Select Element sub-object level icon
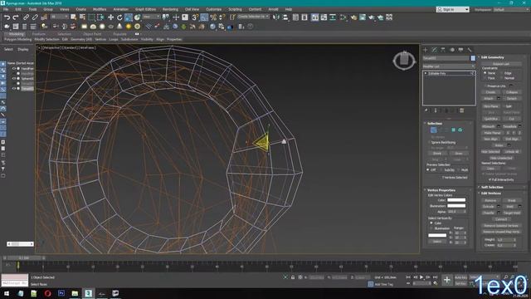Image resolution: width=531 pixels, height=299 pixels. [460, 130]
